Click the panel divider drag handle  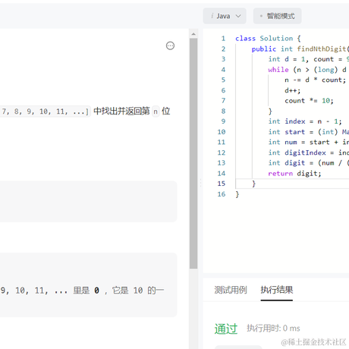(200, 183)
